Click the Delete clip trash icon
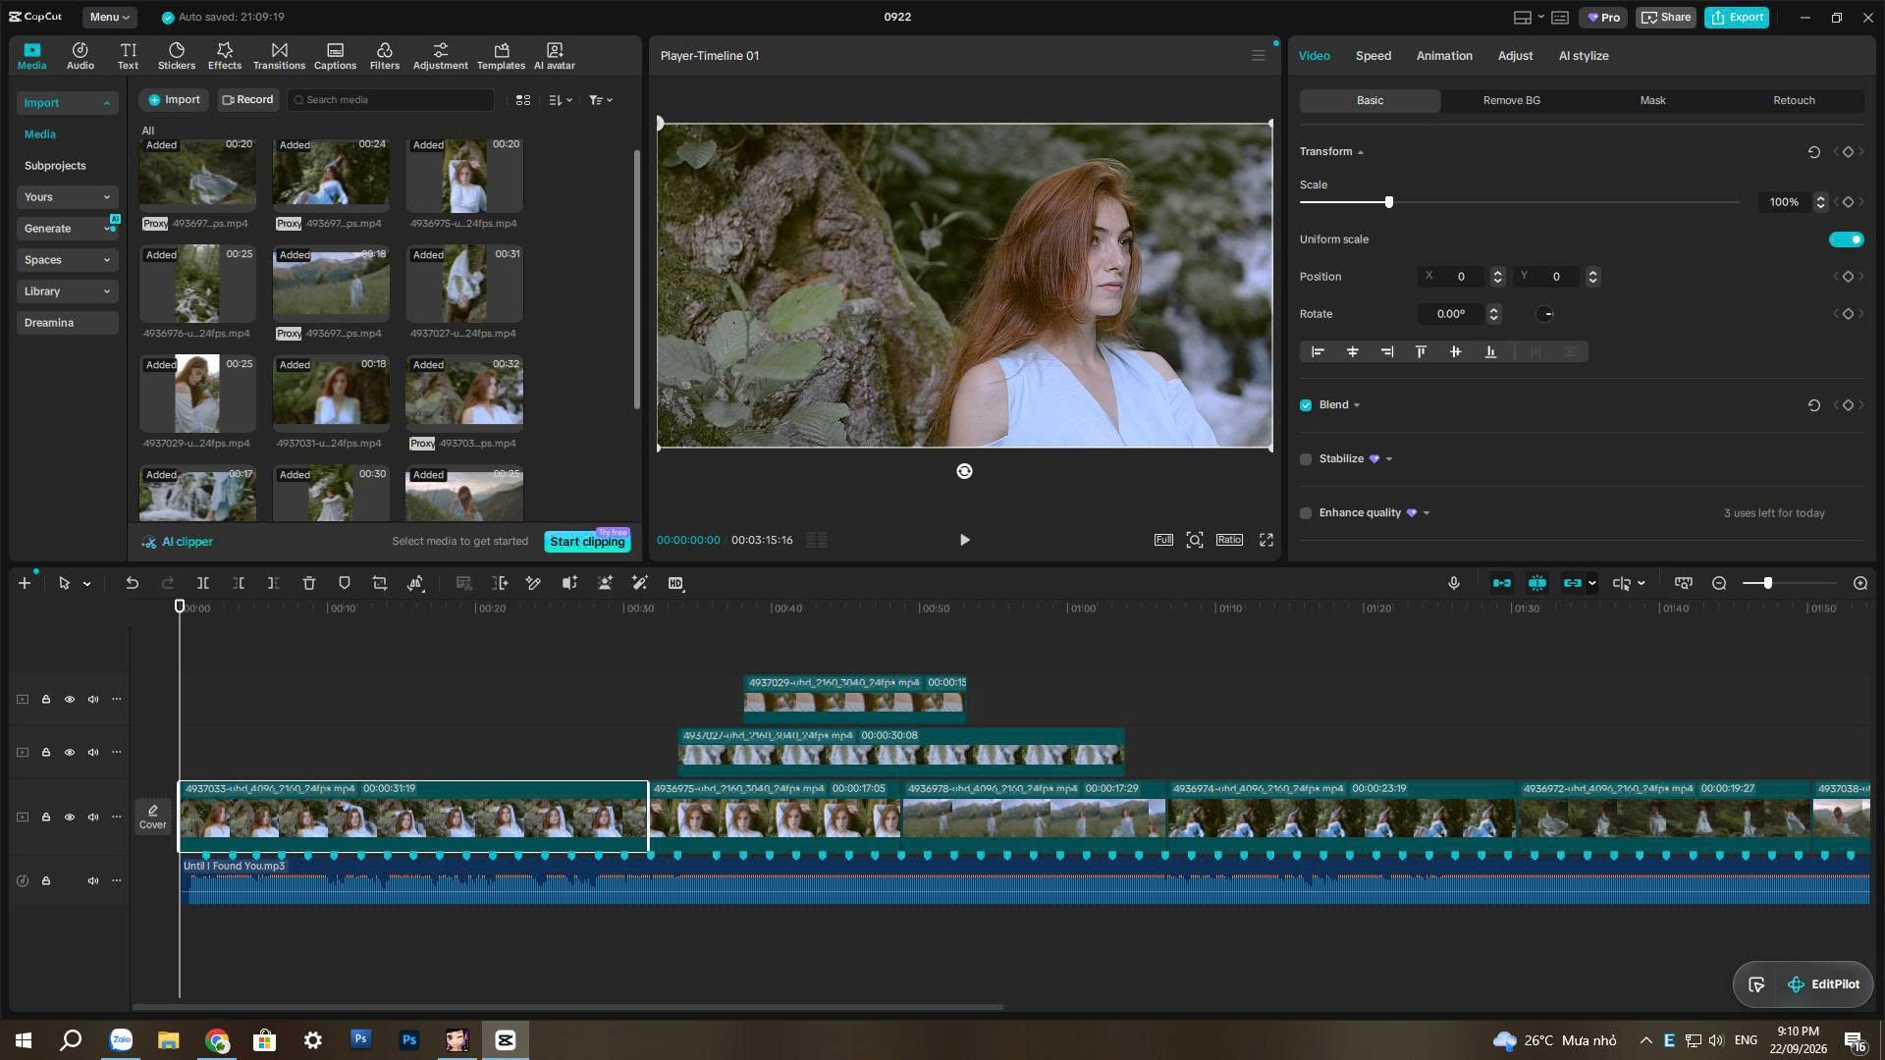 [308, 583]
